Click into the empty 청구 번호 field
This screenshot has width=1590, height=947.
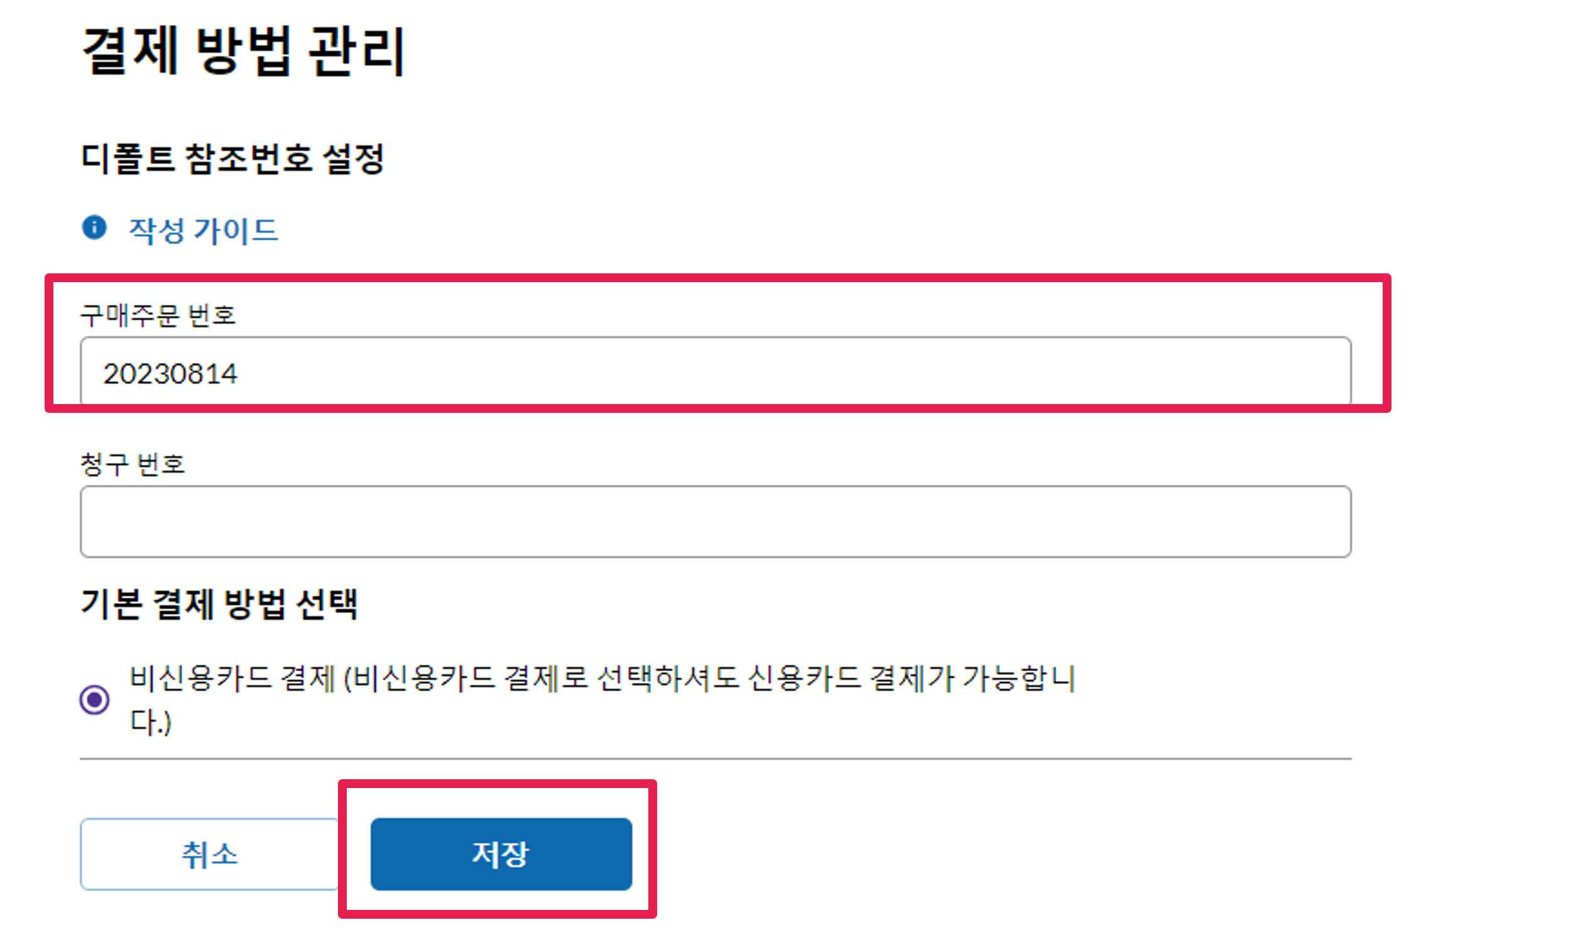click(x=714, y=522)
